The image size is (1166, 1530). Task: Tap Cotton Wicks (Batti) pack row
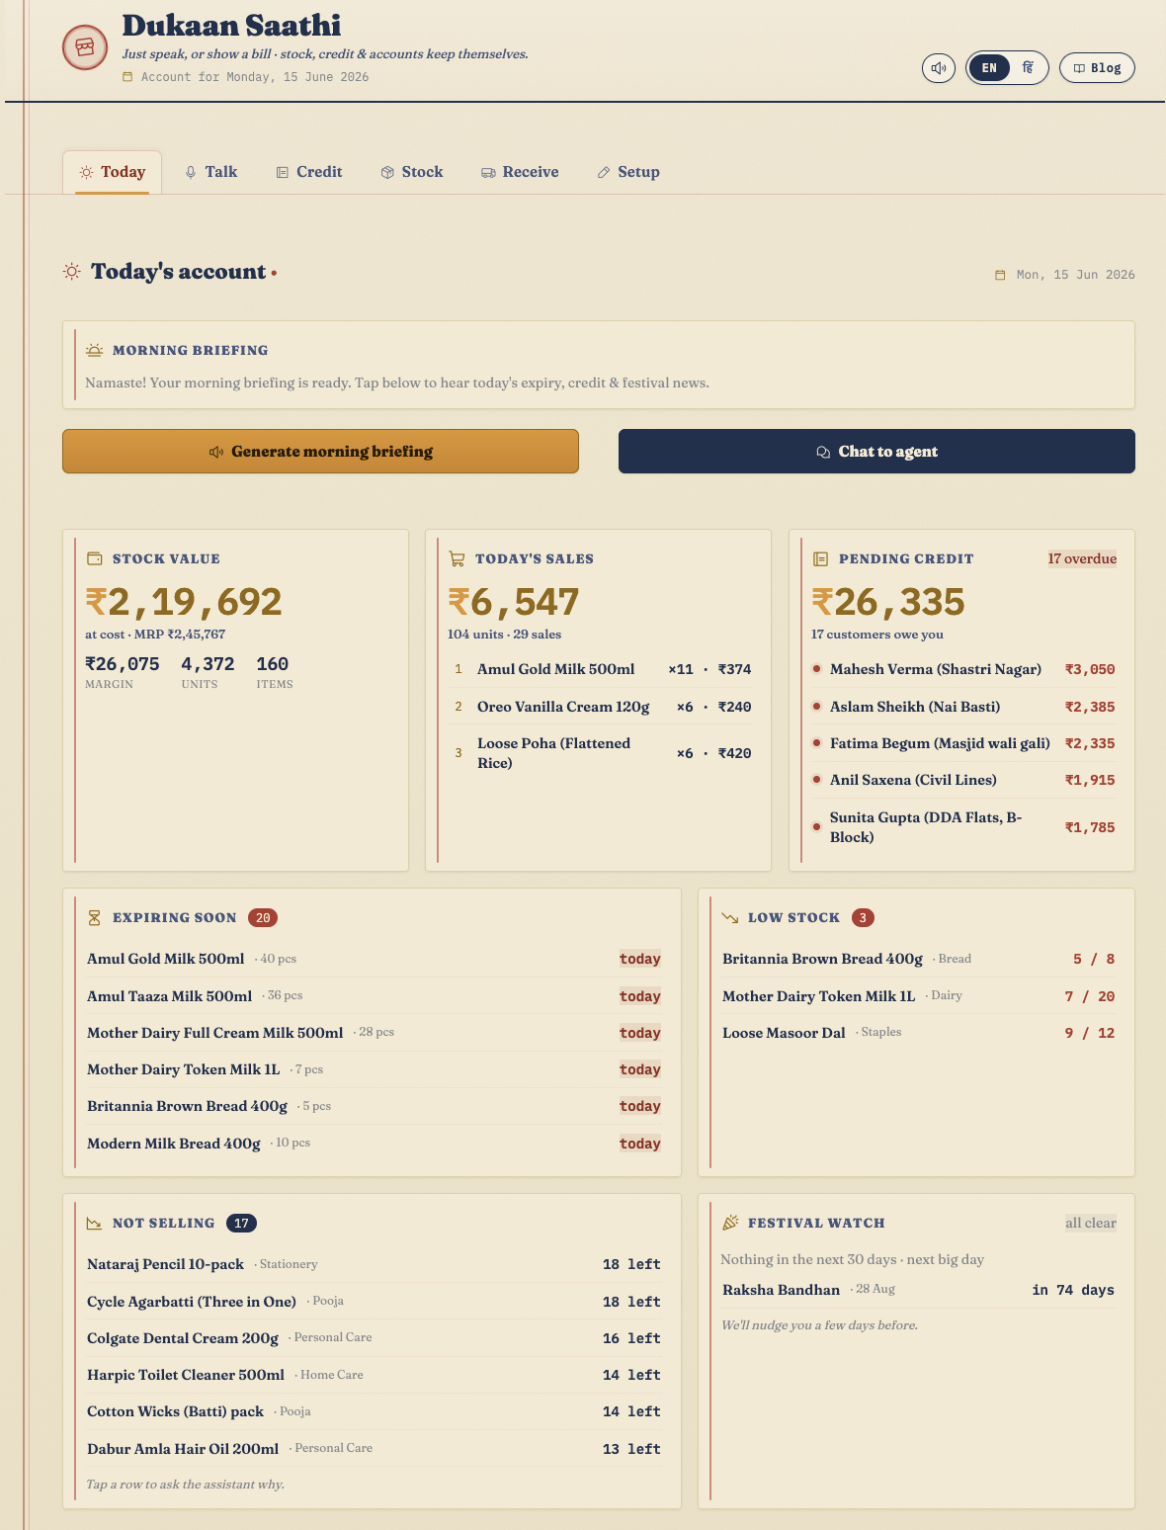(374, 1411)
